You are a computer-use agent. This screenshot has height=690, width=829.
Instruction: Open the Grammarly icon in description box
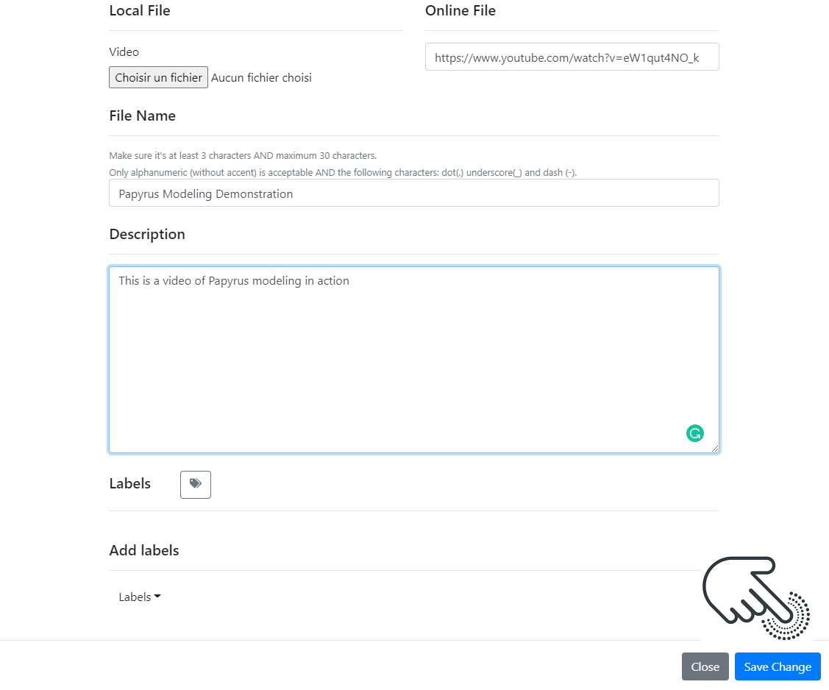694,433
